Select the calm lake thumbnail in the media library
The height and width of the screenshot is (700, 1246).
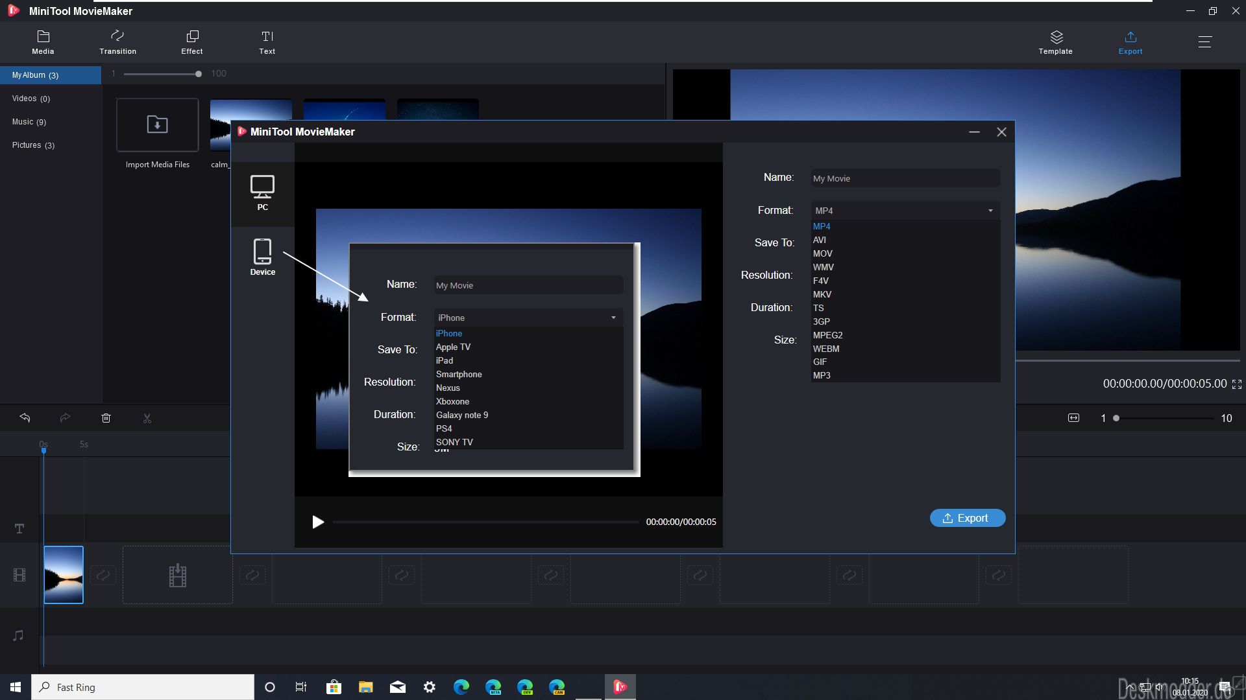pos(251,110)
